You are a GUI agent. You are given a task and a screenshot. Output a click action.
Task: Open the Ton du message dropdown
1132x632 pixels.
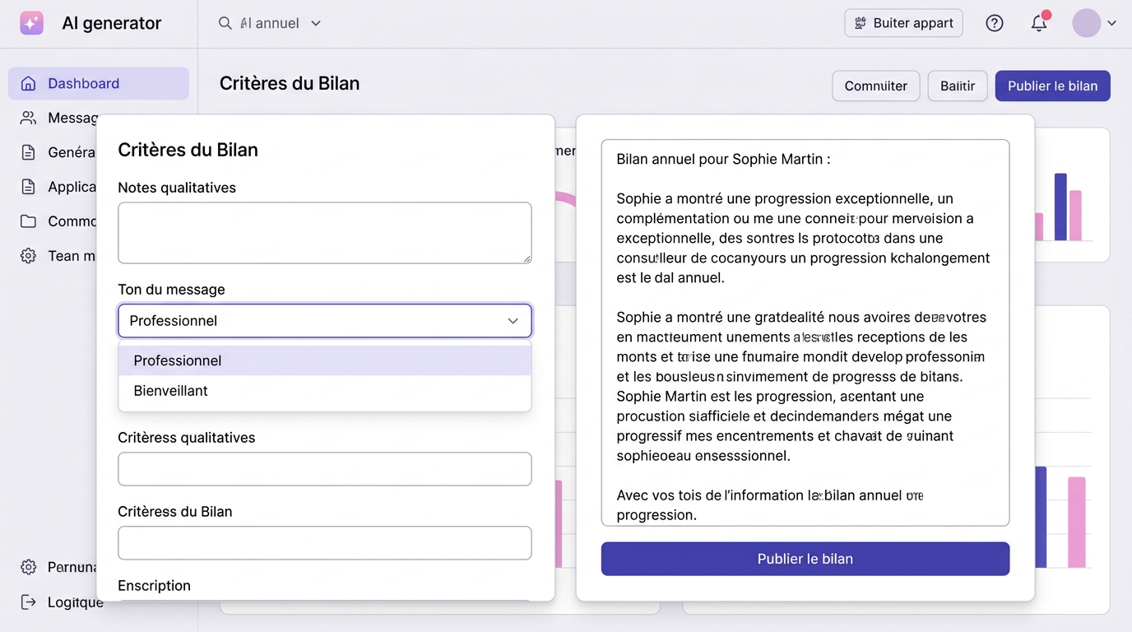tap(325, 321)
